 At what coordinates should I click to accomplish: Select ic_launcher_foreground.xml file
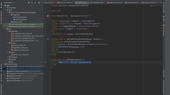click(23, 41)
